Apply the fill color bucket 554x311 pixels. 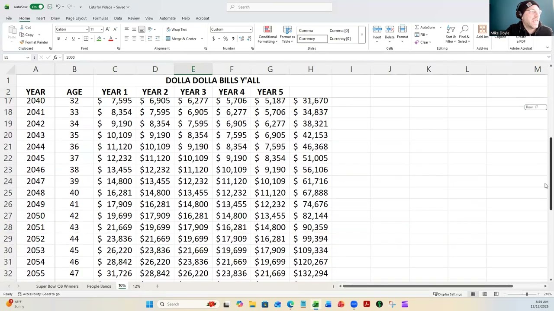pyautogui.click(x=99, y=39)
